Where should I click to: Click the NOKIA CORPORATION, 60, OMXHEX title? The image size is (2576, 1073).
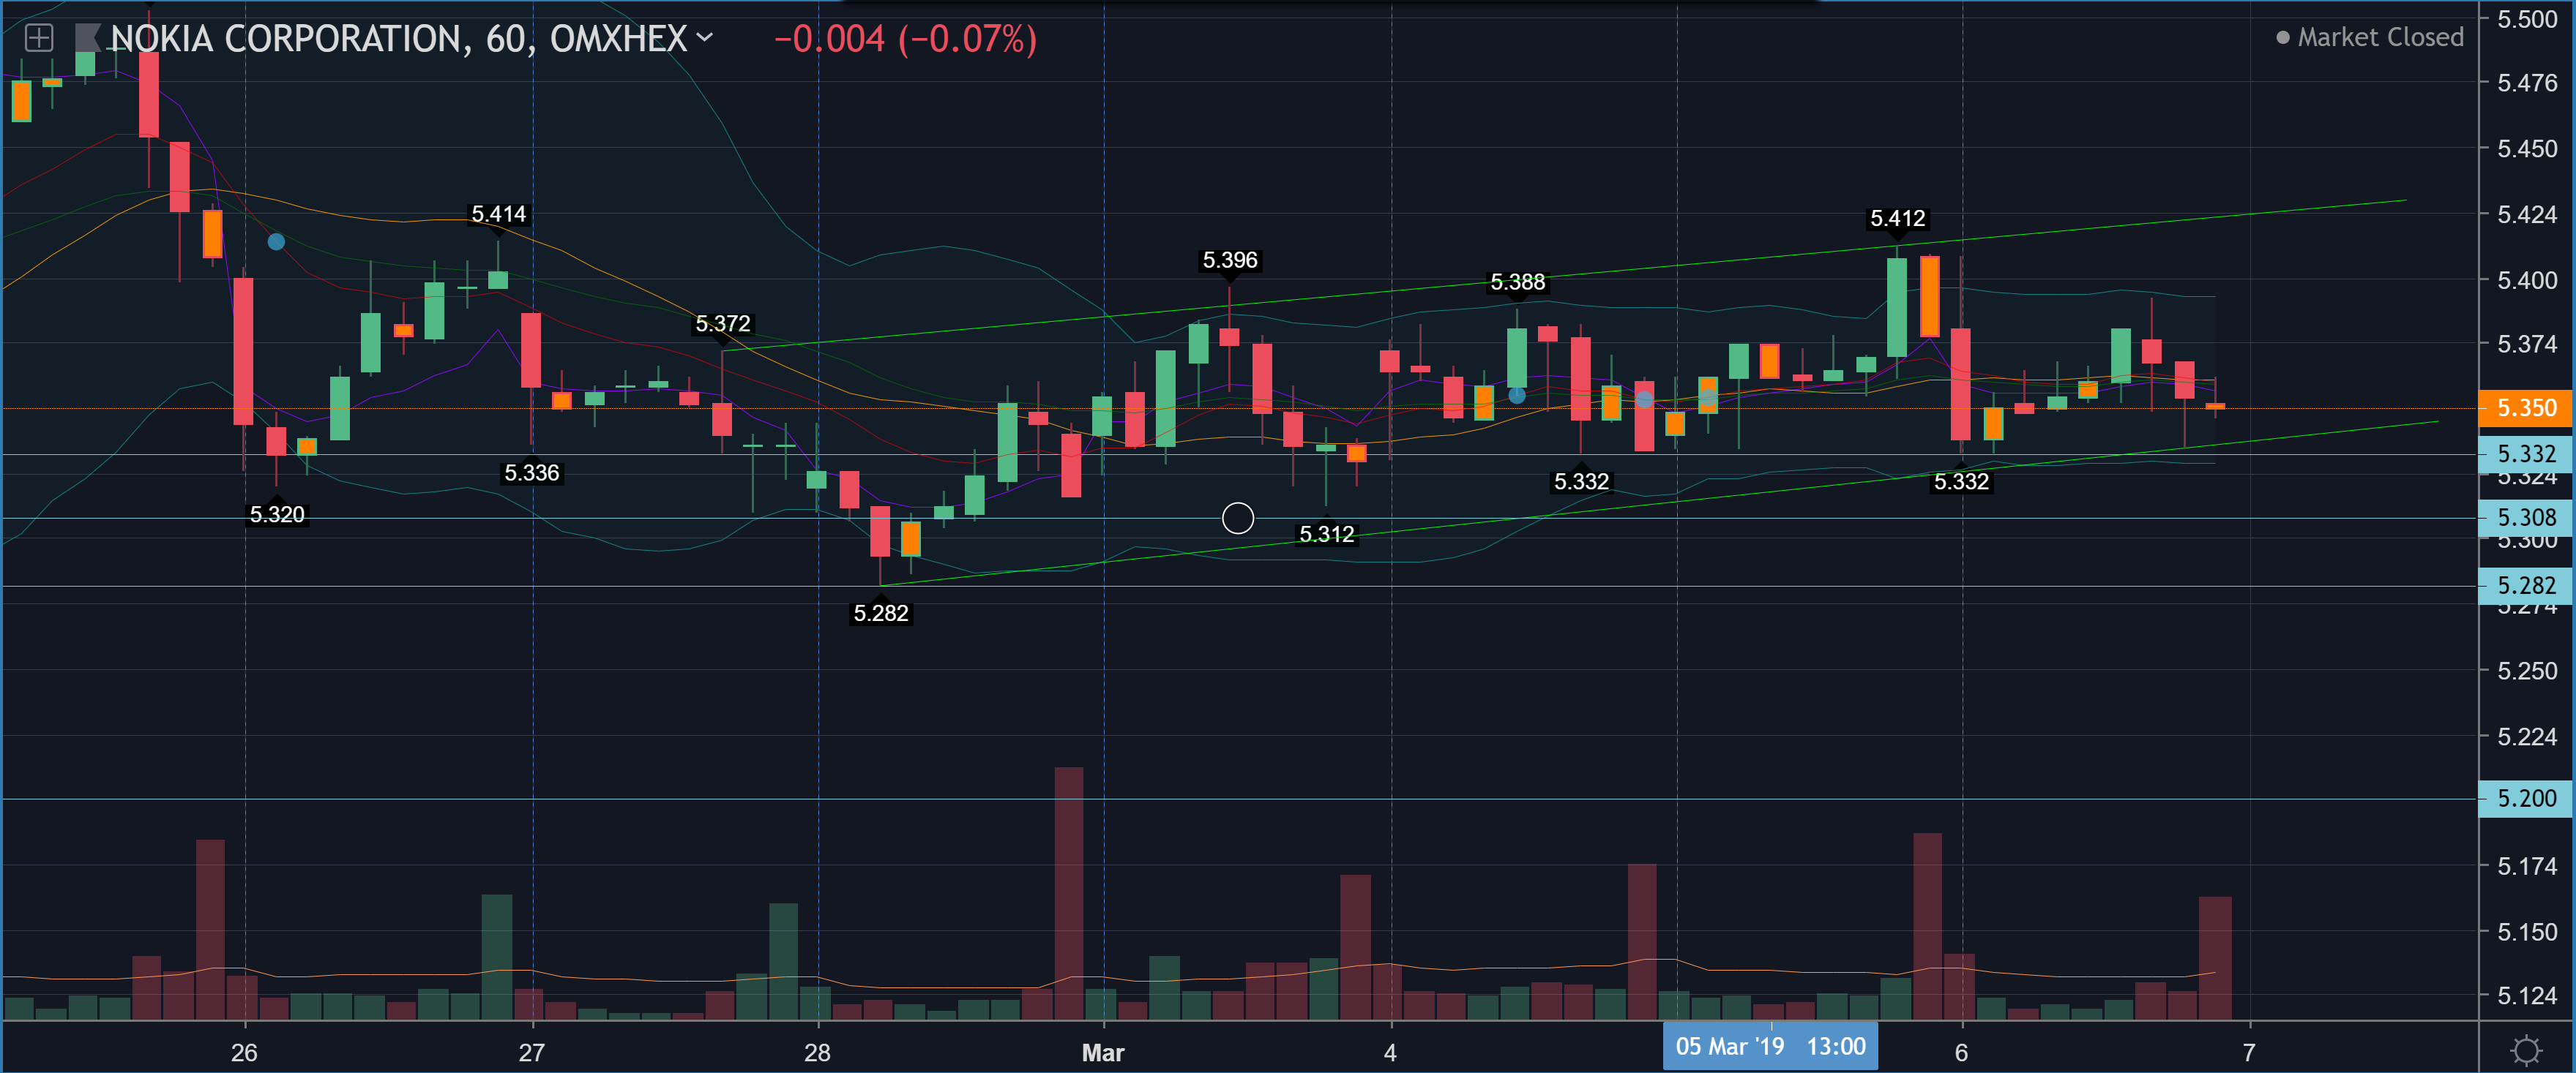pyautogui.click(x=398, y=39)
